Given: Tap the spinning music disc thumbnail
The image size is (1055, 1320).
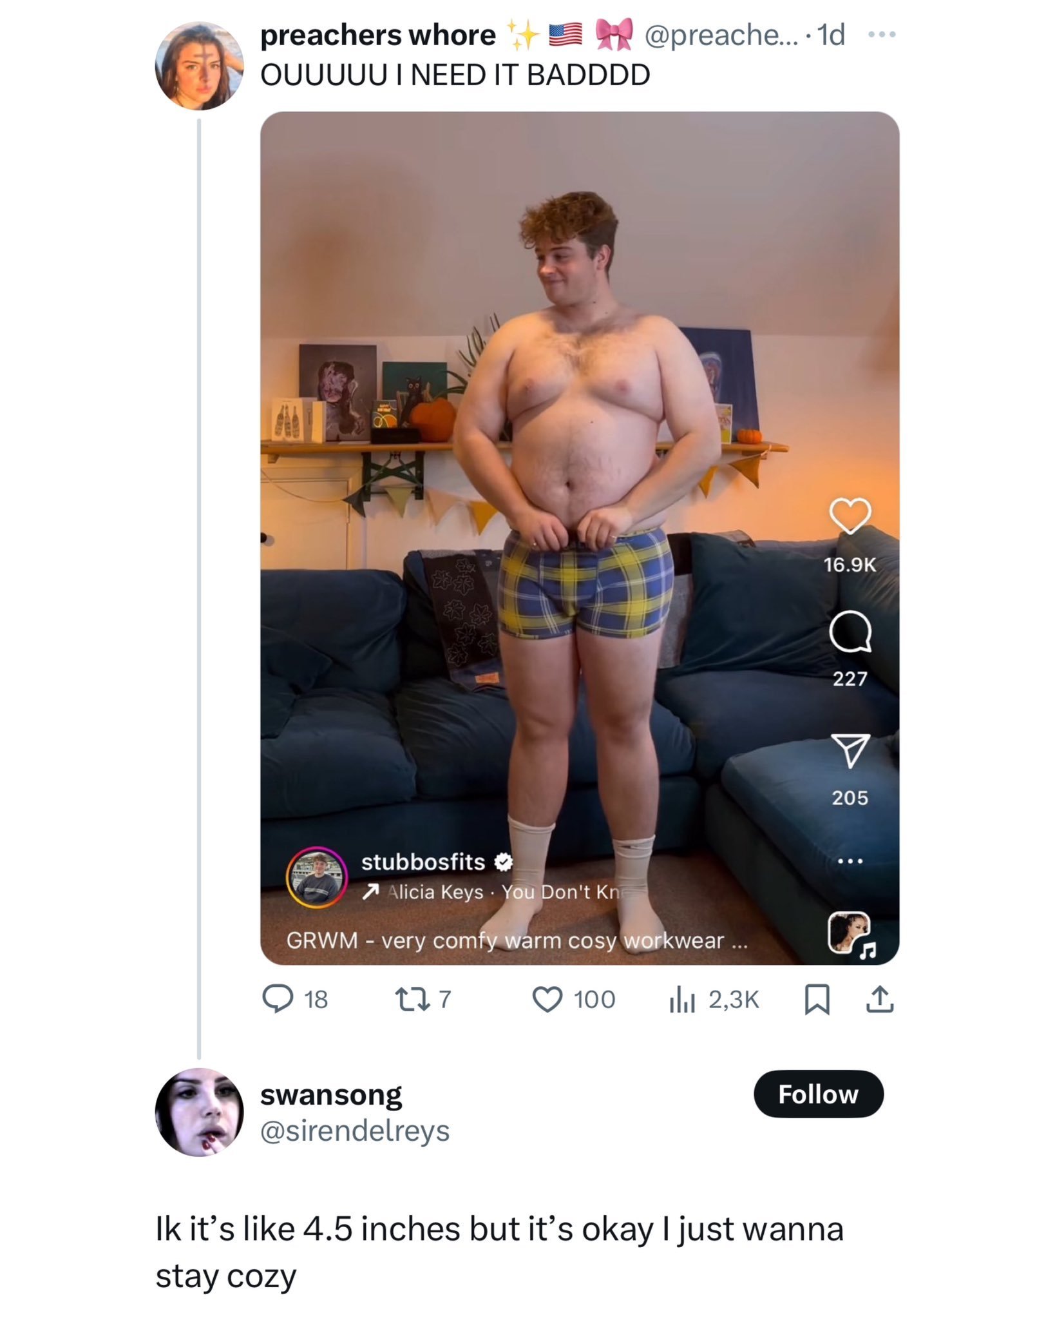Looking at the screenshot, I should pyautogui.click(x=849, y=933).
